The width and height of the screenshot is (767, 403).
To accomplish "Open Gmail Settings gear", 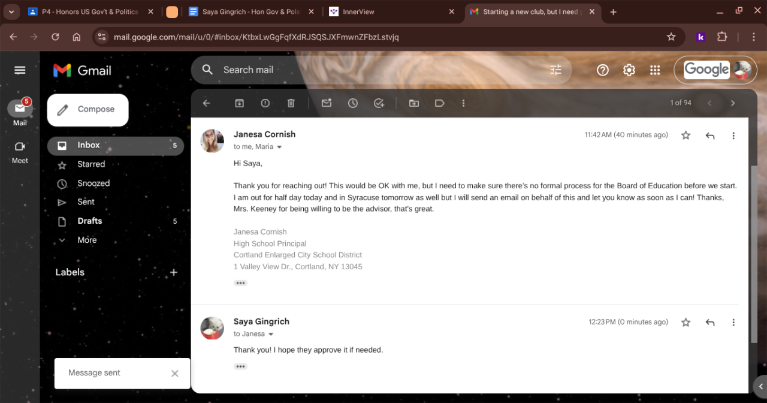I will (x=629, y=70).
